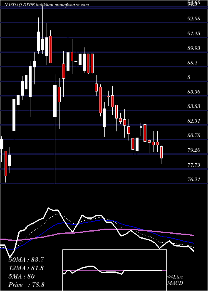Click the 89.93 price axis label
The height and width of the screenshot is (291, 208).
click(194, 48)
